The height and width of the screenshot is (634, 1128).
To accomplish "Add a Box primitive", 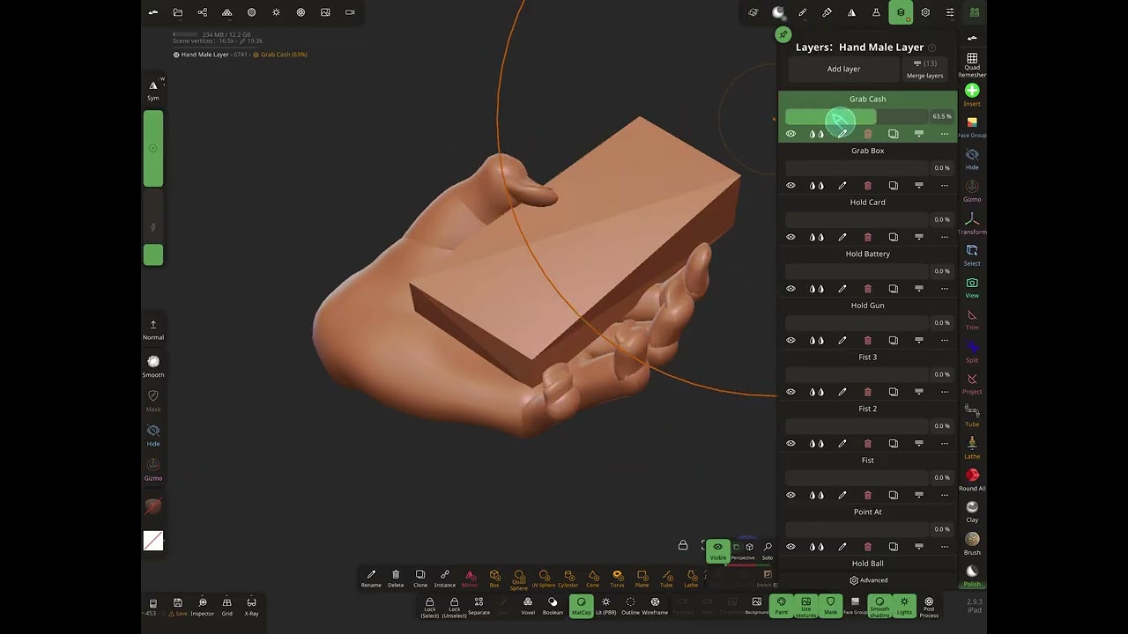I will pos(494,579).
